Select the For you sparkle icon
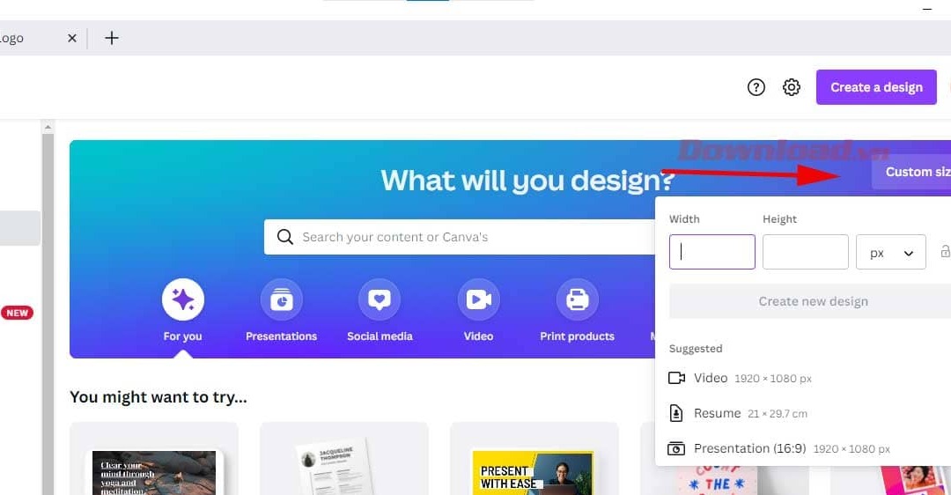 coord(182,299)
